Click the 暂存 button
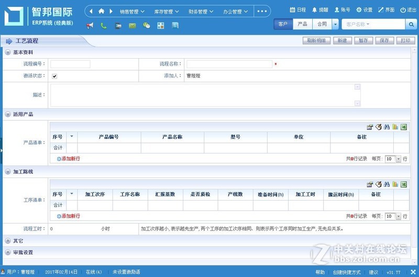 [x=363, y=41]
